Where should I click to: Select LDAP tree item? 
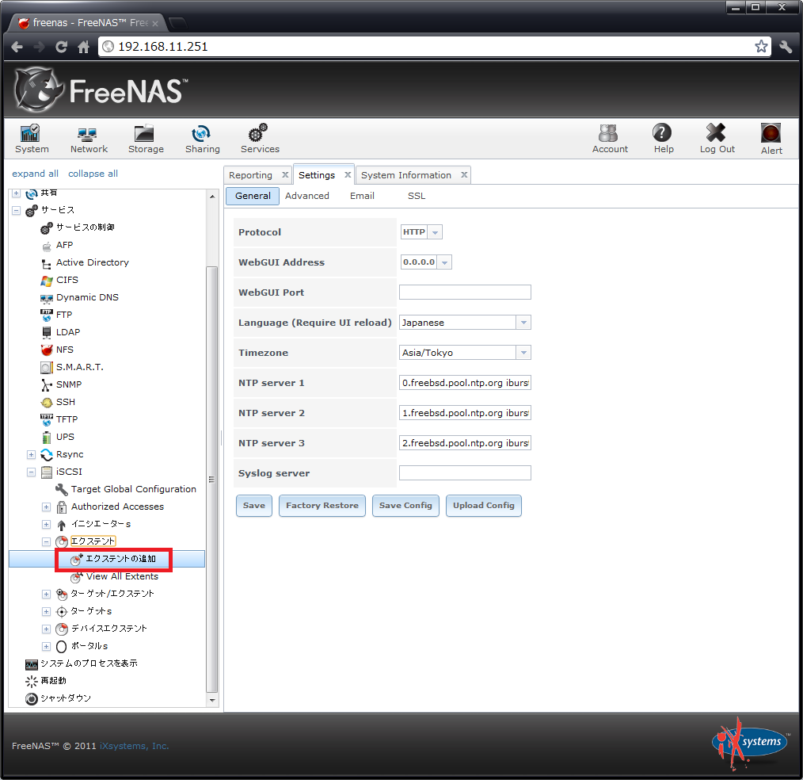click(68, 332)
